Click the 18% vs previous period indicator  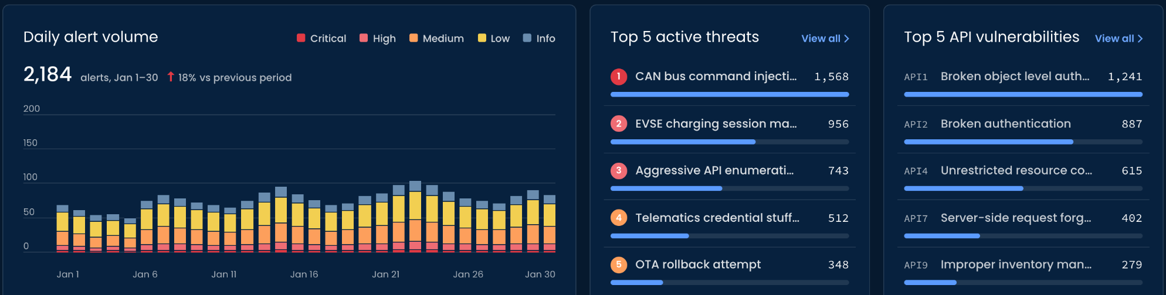[x=229, y=77]
